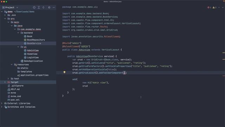Screen dimensions: 225x127
Task: Click the Collapse All icon in Project panel
Action: 43,7
